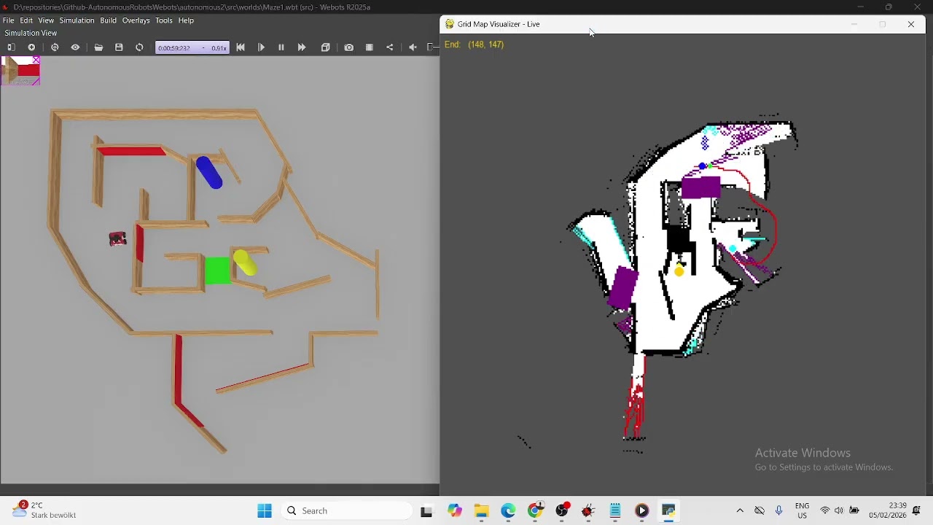The width and height of the screenshot is (933, 525).
Task: Click the Add node plus icon
Action: 31,47
